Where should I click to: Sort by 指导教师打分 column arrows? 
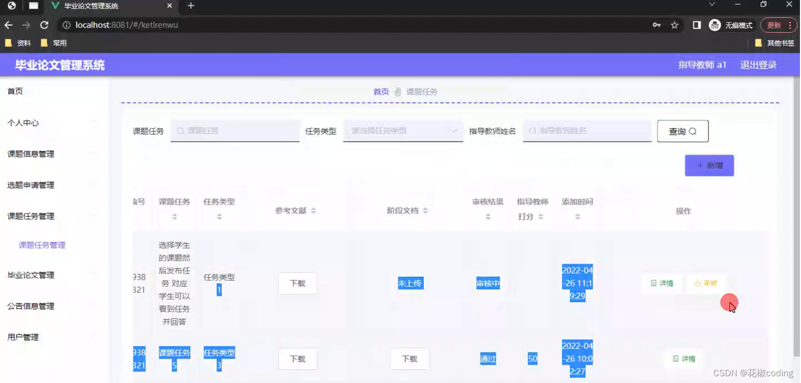pyautogui.click(x=541, y=216)
